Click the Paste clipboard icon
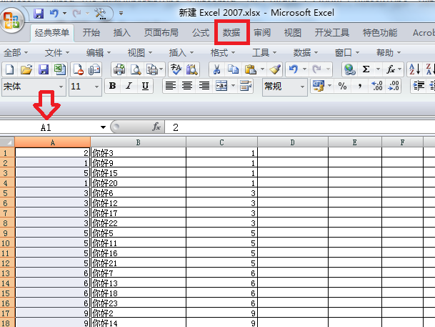Viewport: 435px width, 327px height. pos(251,69)
